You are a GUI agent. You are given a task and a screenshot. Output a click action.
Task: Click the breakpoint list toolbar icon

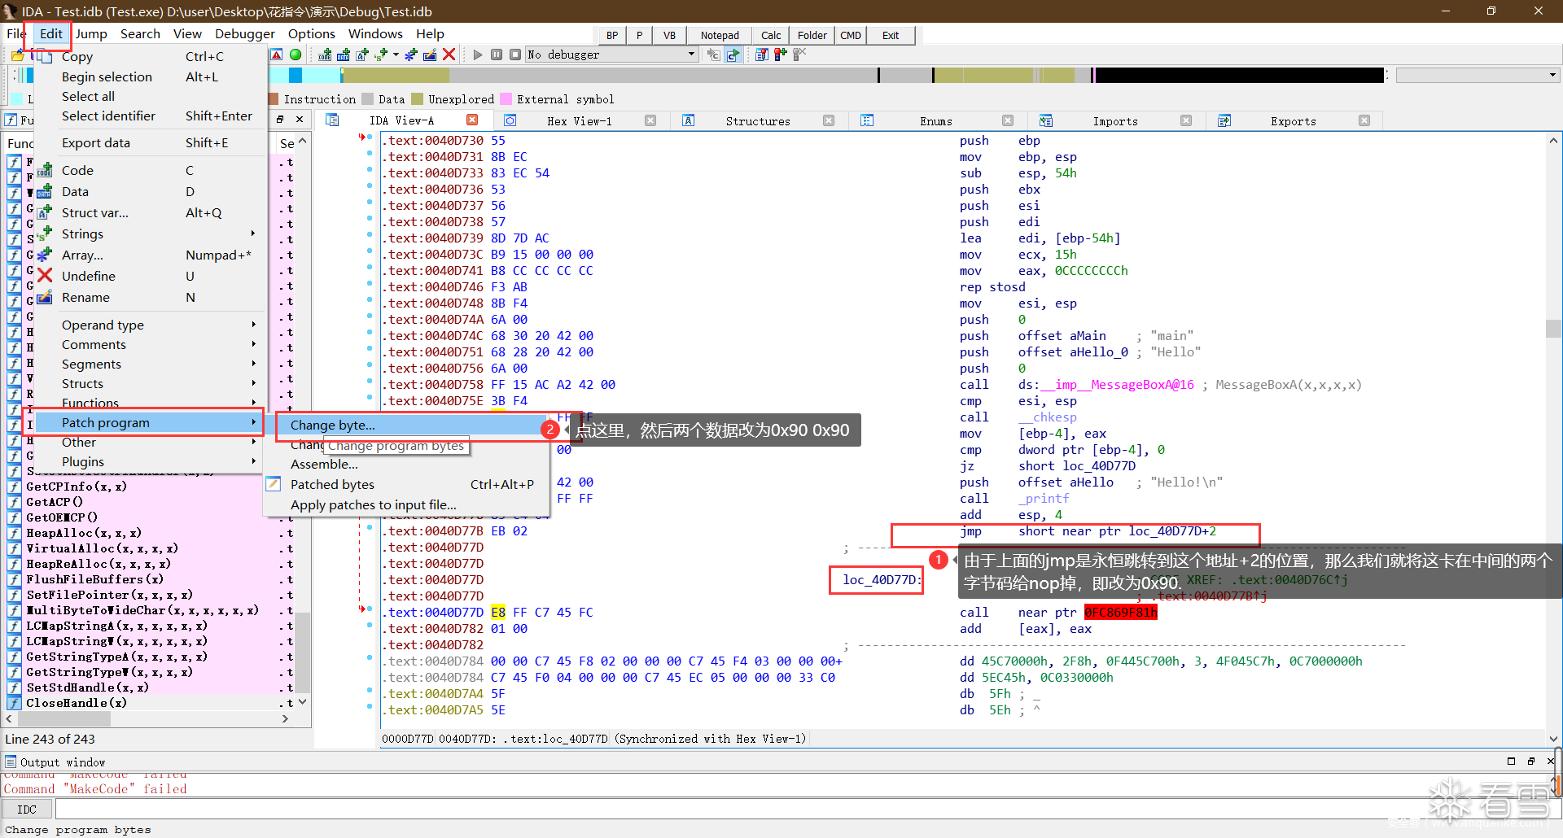pos(762,55)
